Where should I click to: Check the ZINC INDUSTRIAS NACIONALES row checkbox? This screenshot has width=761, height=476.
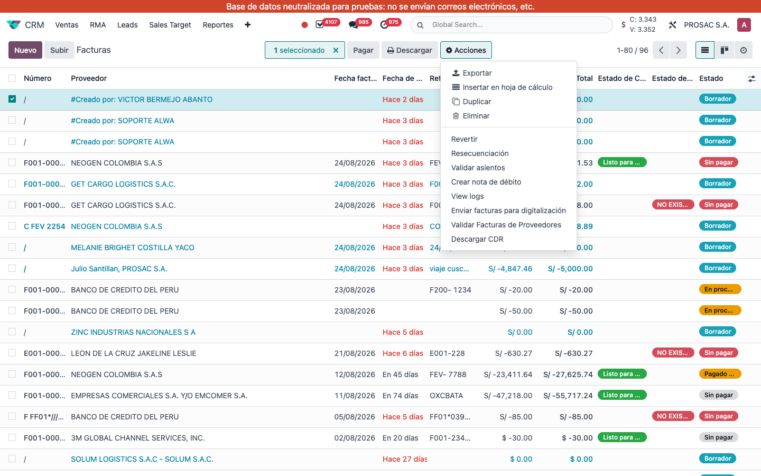point(12,332)
